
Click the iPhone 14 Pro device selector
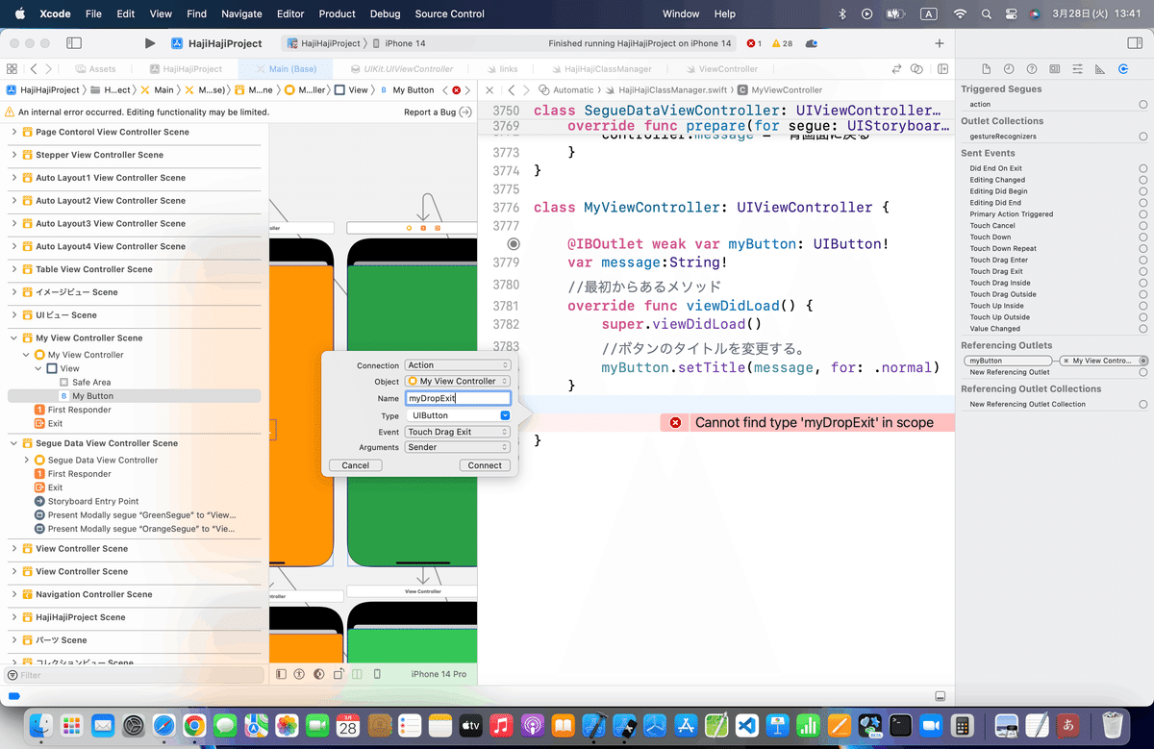(439, 674)
